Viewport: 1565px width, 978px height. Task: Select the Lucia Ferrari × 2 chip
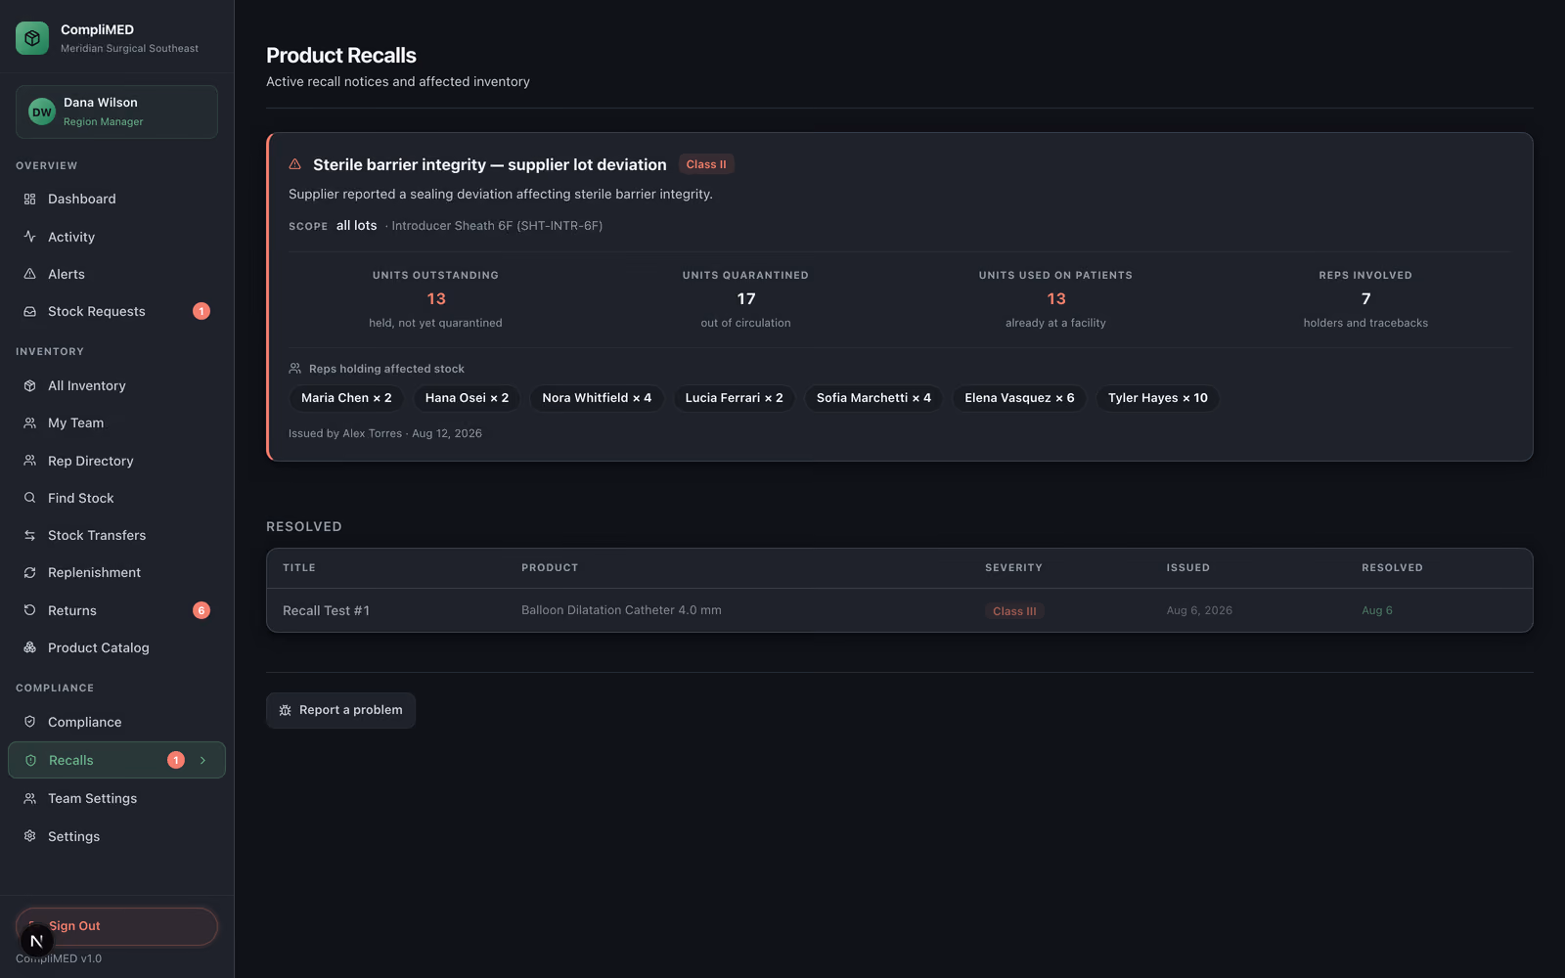(x=734, y=398)
